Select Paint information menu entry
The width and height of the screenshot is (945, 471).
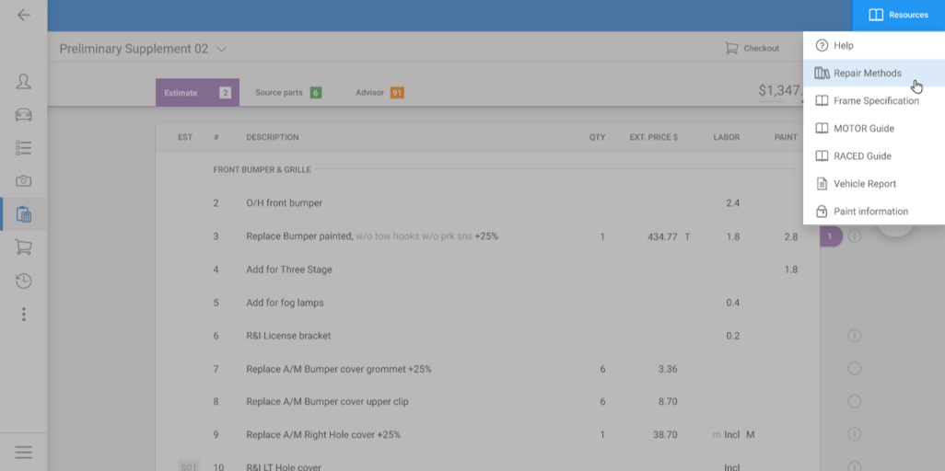click(x=870, y=212)
